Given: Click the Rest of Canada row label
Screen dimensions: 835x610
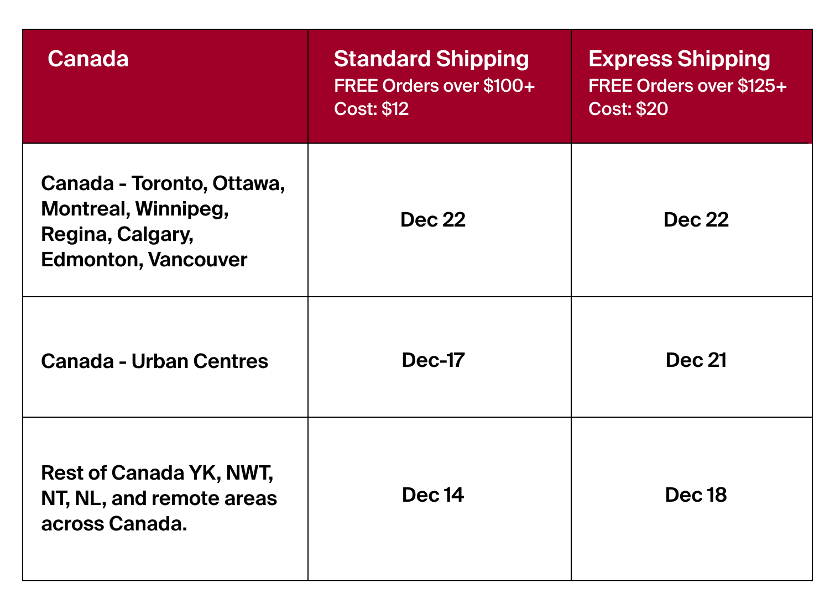Looking at the screenshot, I should point(159,498).
